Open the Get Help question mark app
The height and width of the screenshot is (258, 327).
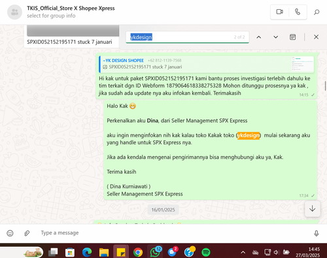point(189,252)
